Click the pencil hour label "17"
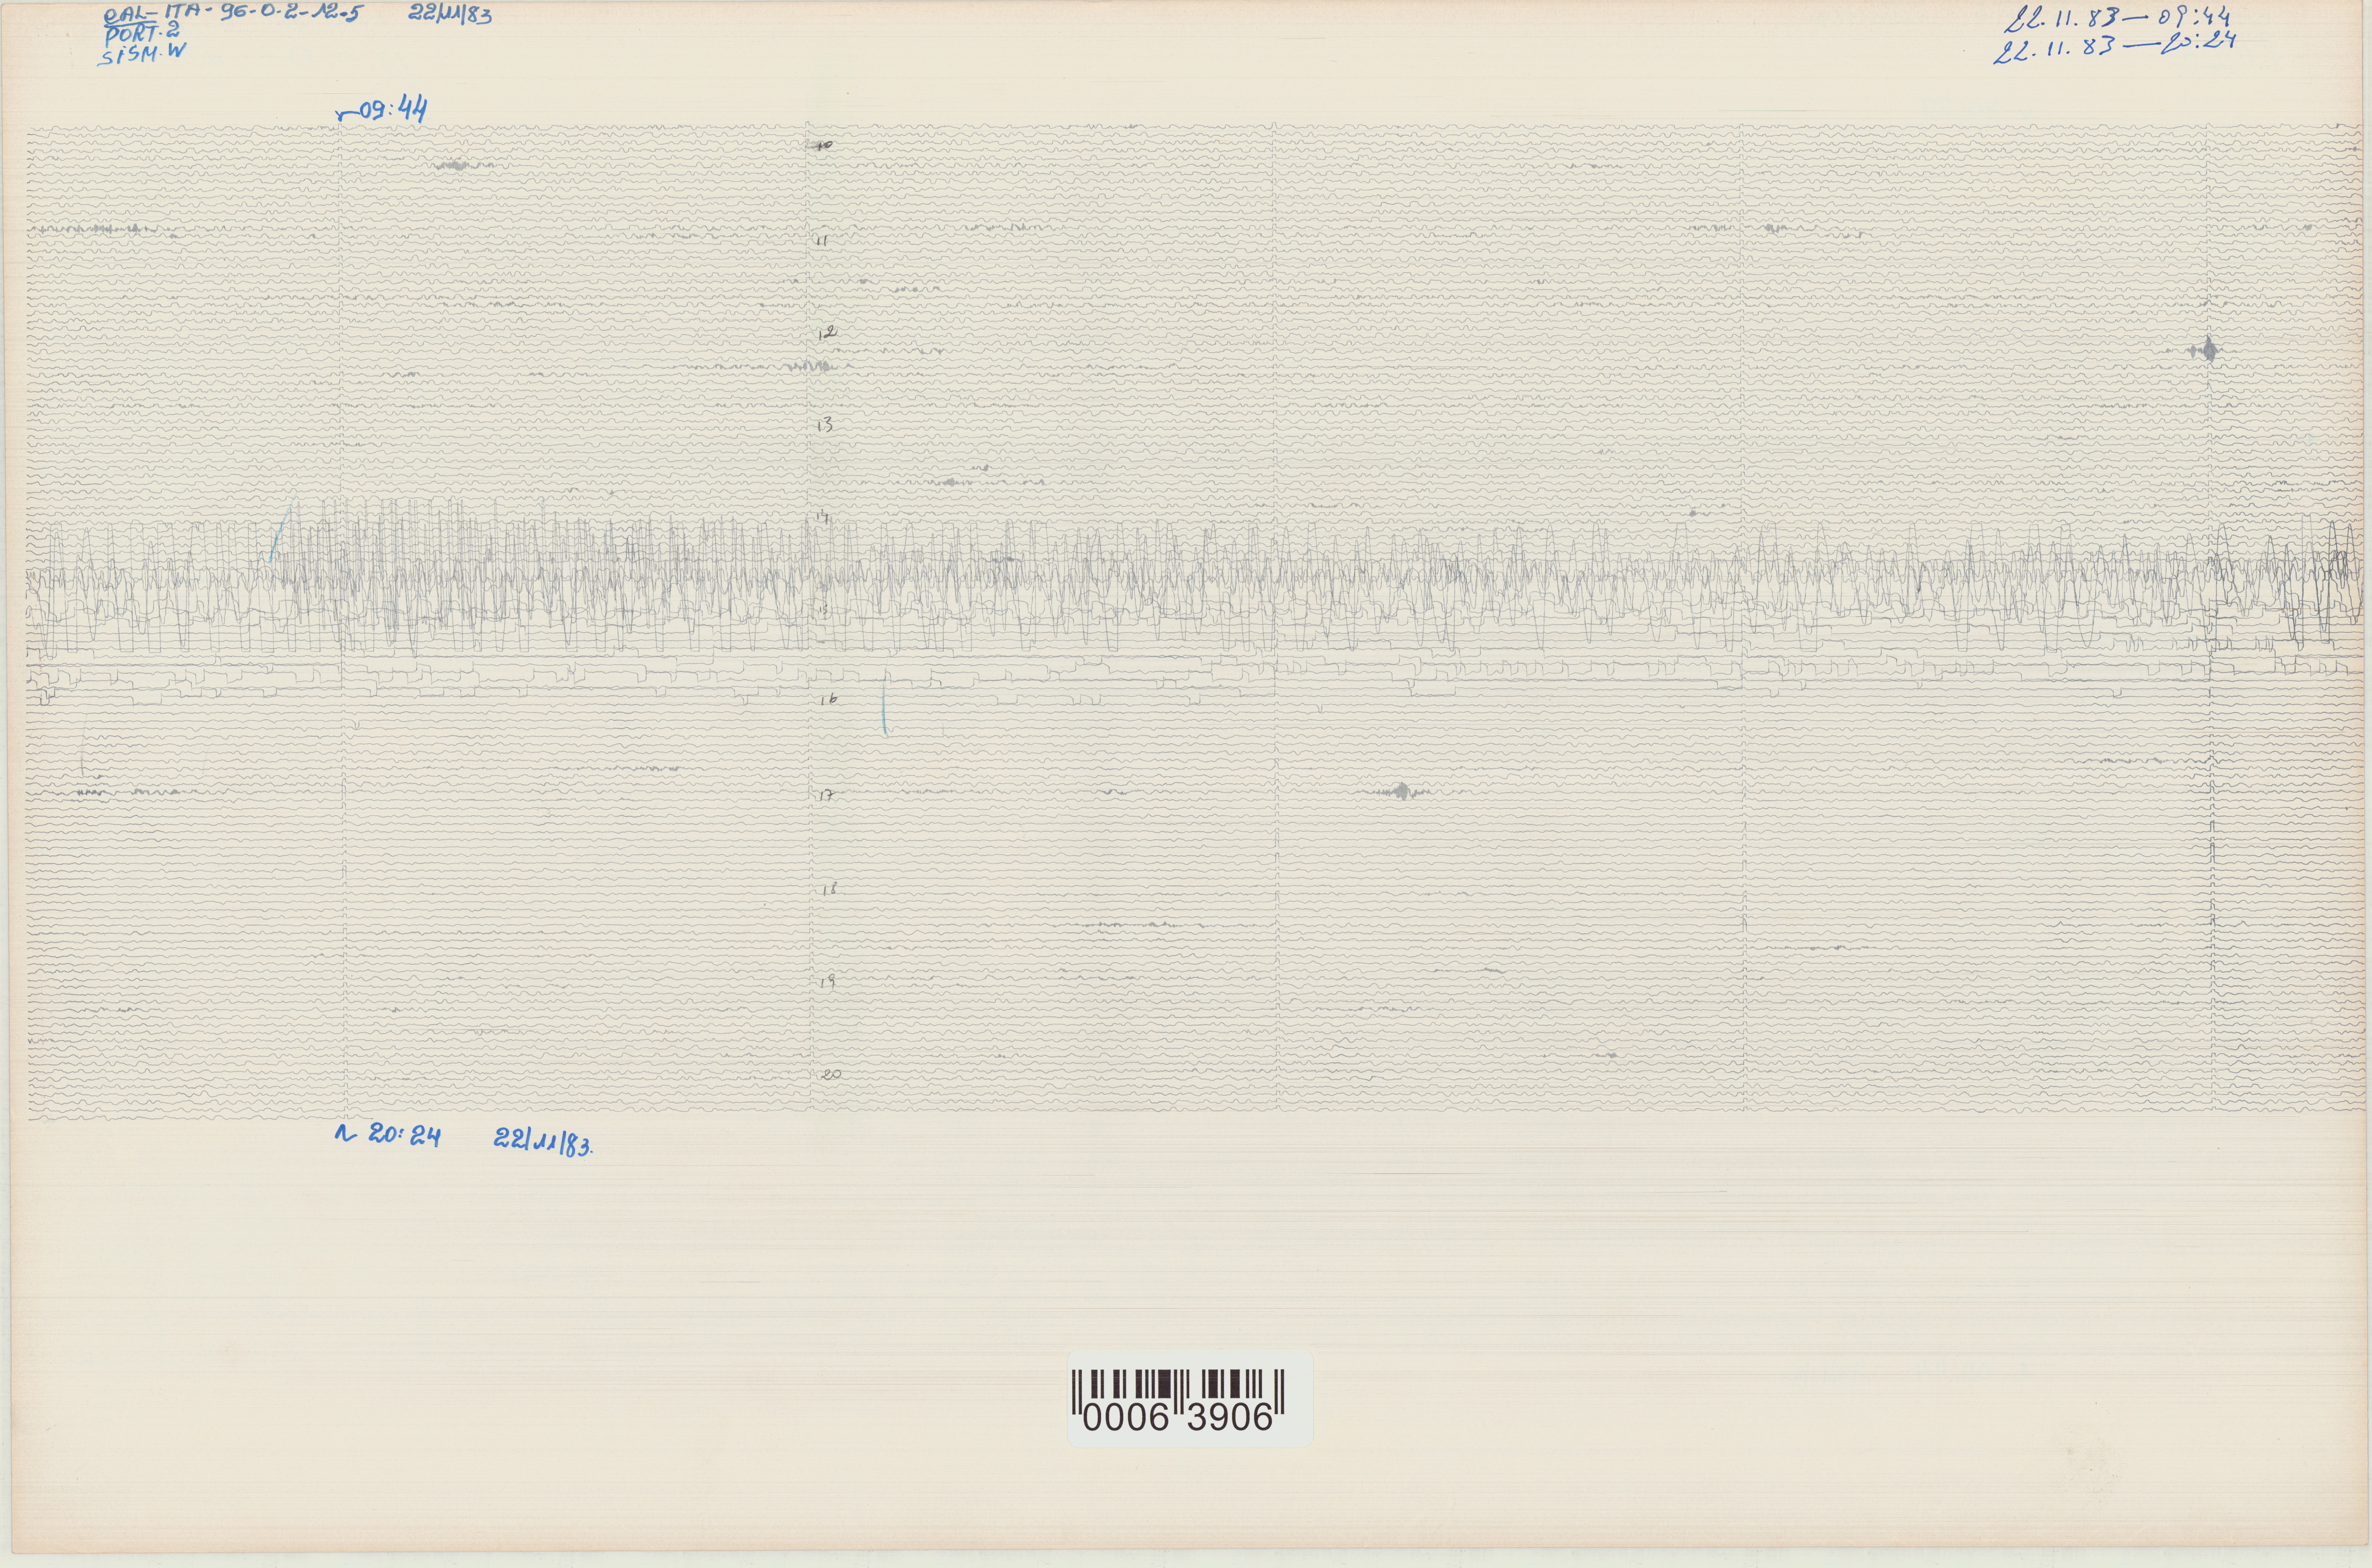Viewport: 2372px width, 1568px height. pyautogui.click(x=827, y=796)
